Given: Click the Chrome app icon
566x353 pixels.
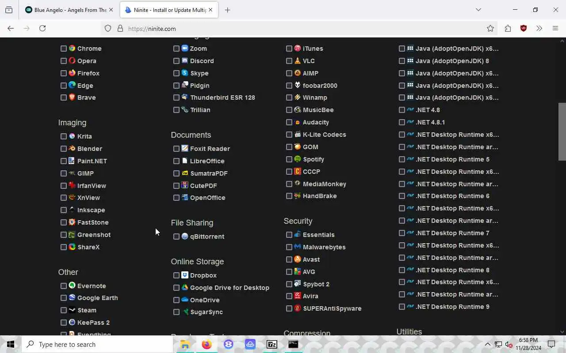Looking at the screenshot, I should pos(72,49).
